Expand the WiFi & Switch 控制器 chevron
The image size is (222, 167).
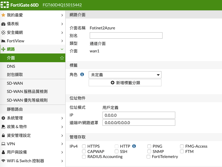click(62, 161)
